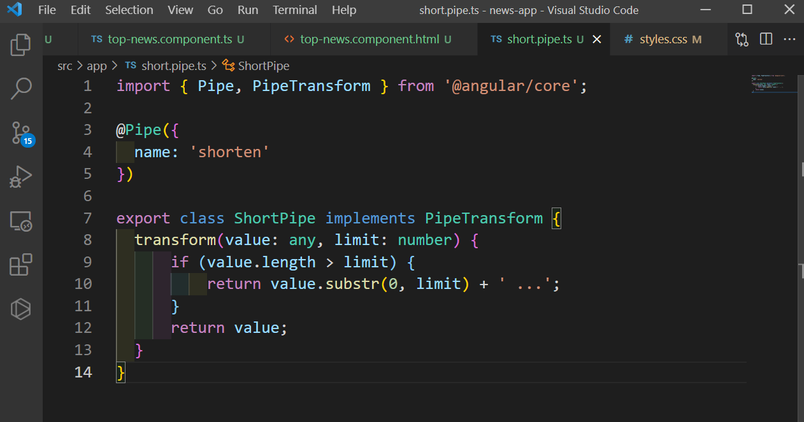Click the number type annotation
This screenshot has width=804, height=422.
pos(424,240)
